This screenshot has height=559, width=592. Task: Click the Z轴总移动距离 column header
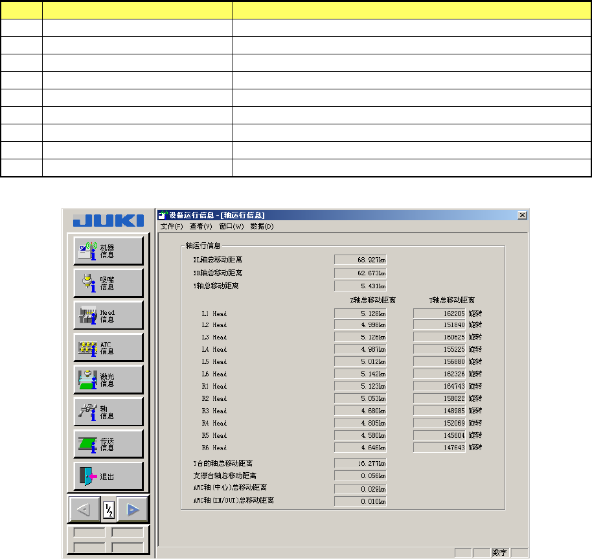[x=372, y=301]
